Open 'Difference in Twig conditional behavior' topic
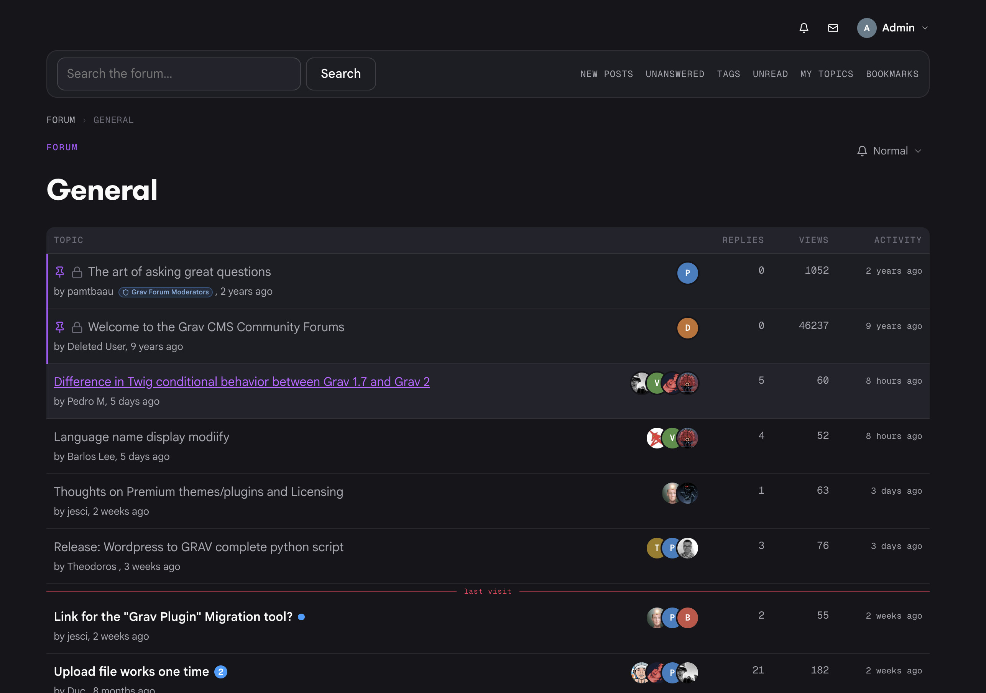 [x=242, y=382]
